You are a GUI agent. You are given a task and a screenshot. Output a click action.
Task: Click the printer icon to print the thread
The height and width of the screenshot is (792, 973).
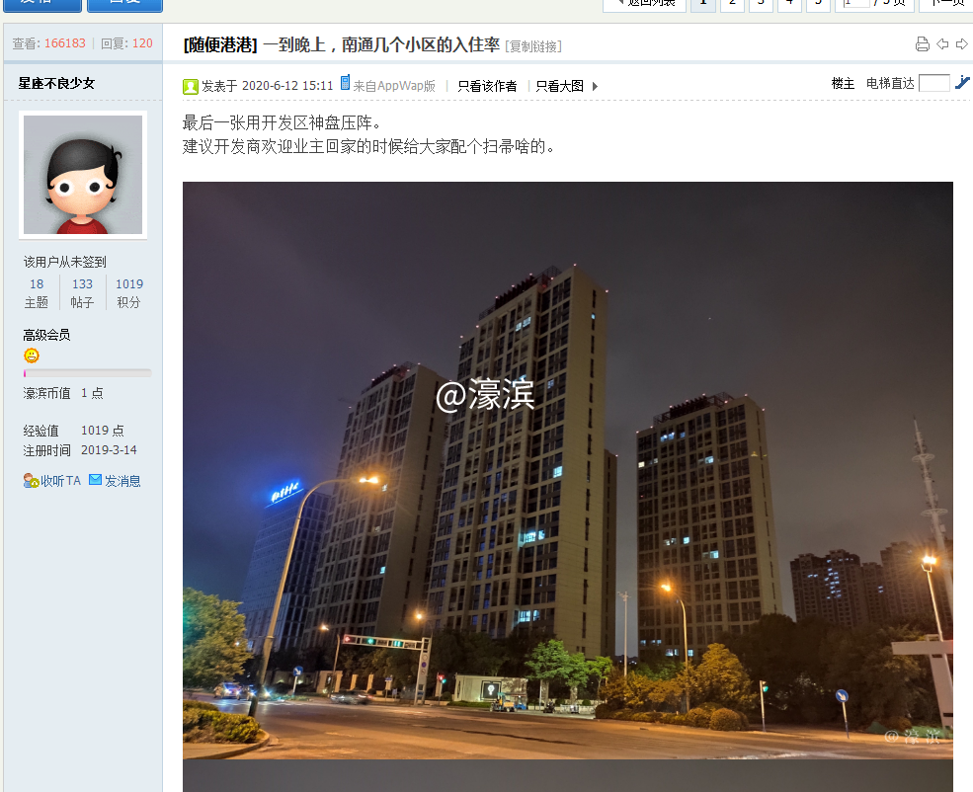tap(923, 43)
